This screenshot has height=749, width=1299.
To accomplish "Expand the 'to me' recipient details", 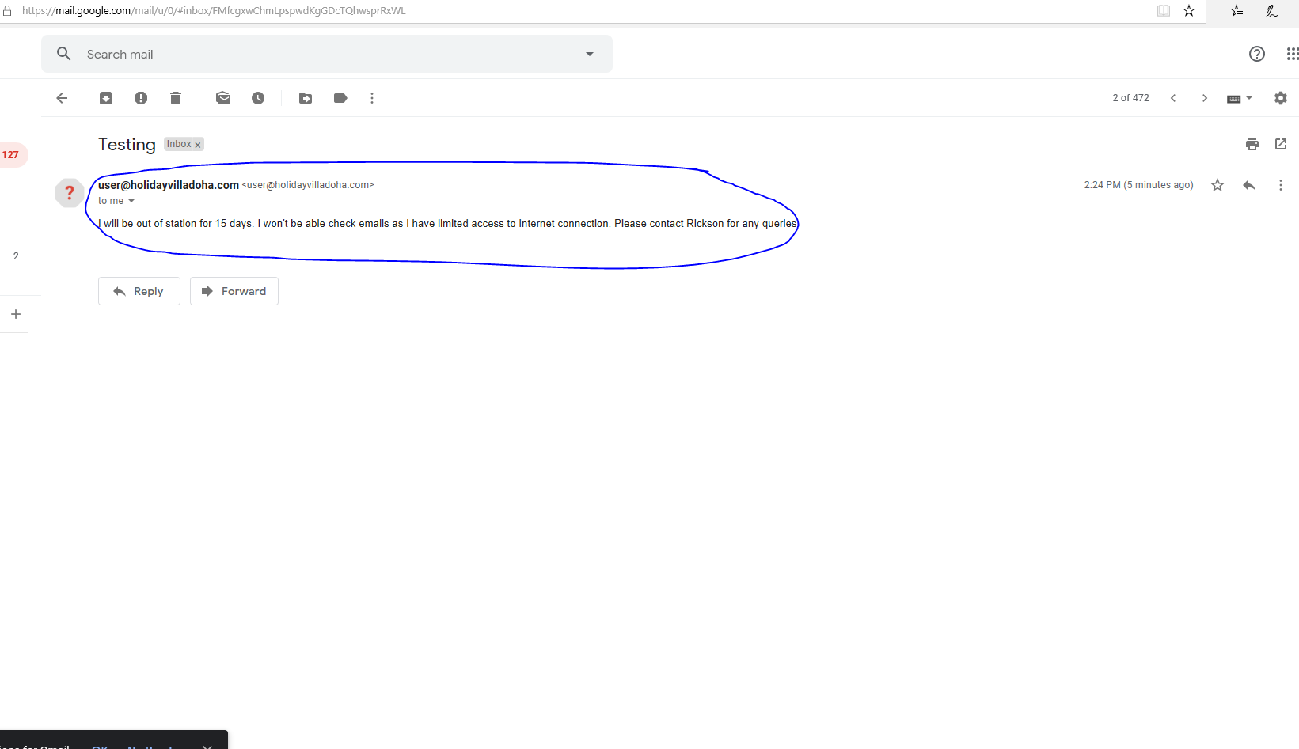I will tap(131, 201).
